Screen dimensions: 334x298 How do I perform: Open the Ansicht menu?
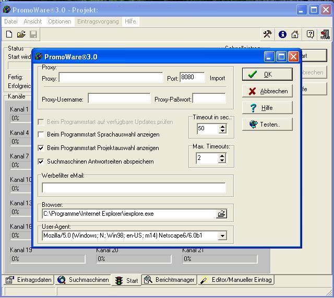click(x=33, y=21)
